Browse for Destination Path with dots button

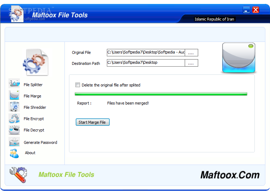(x=191, y=63)
